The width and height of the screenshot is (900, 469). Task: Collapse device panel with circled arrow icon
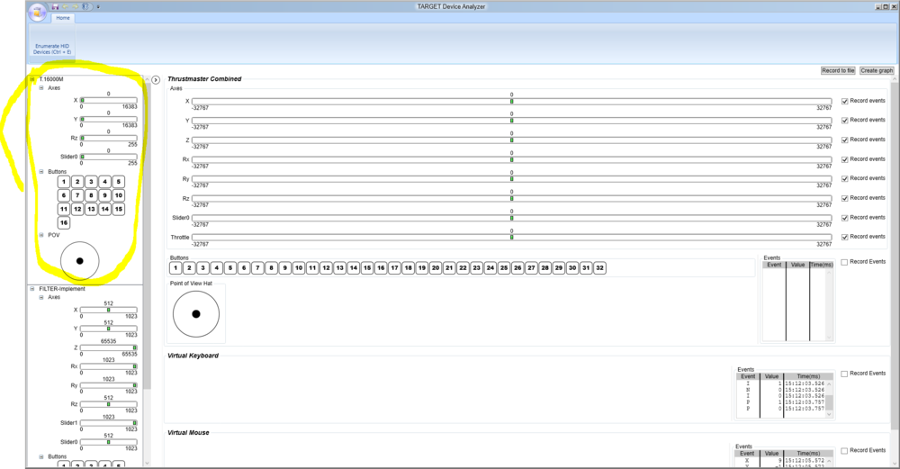tap(156, 80)
